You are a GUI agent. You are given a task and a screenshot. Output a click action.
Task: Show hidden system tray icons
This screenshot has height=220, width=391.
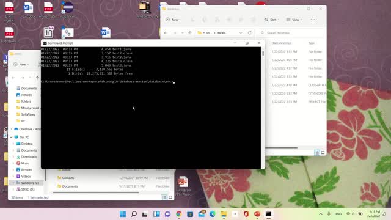click(x=321, y=214)
